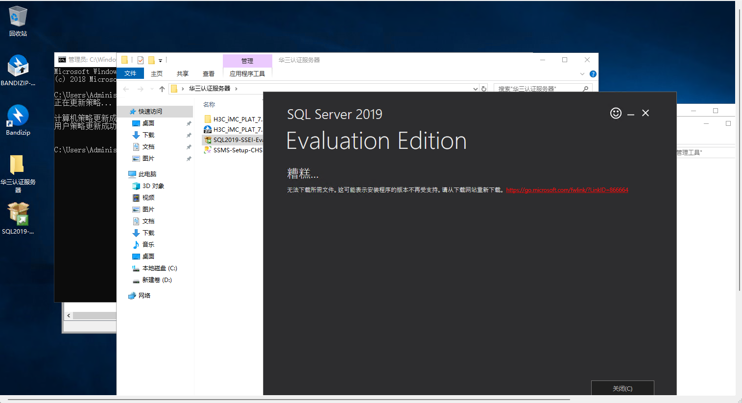Open the recent locations dropdown arrow
Image resolution: width=742 pixels, height=403 pixels.
click(152, 89)
